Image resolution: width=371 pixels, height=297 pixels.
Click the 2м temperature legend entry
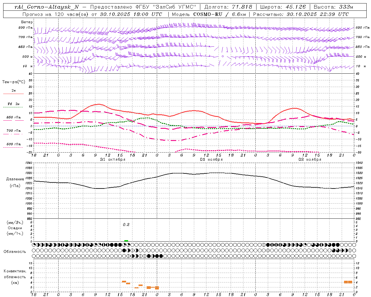pos(14,90)
